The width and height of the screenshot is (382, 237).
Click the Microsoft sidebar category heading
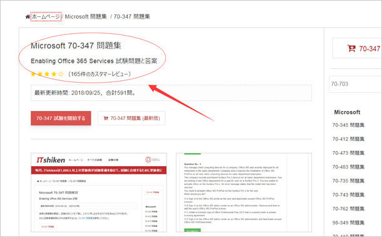347,112
